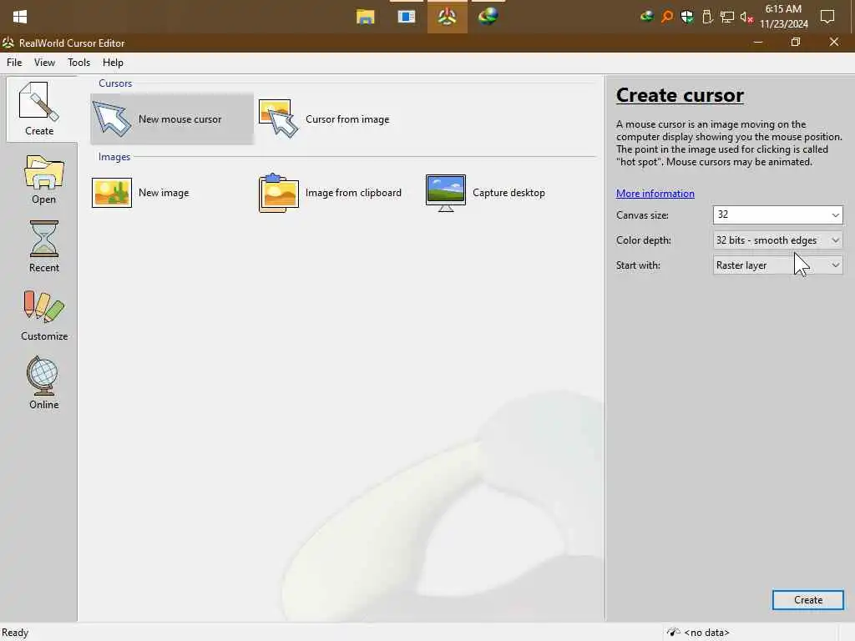Choose Cursor from image icon
This screenshot has width=855, height=641.
pyautogui.click(x=278, y=119)
